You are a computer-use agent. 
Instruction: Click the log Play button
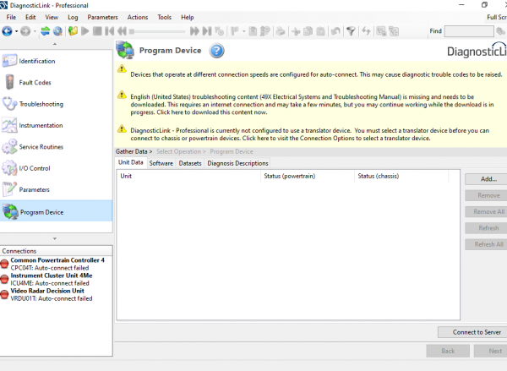[85, 31]
